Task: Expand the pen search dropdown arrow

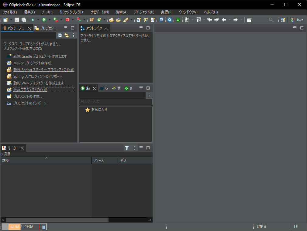Action: pos(131,20)
